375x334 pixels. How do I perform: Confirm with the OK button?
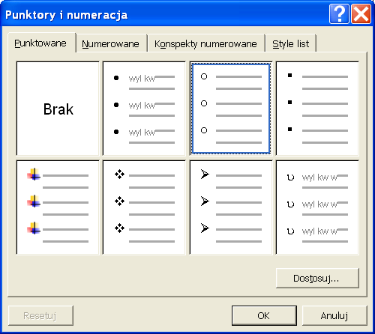point(264,315)
